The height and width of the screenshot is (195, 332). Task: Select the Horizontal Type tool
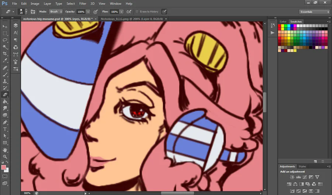(x=5, y=129)
